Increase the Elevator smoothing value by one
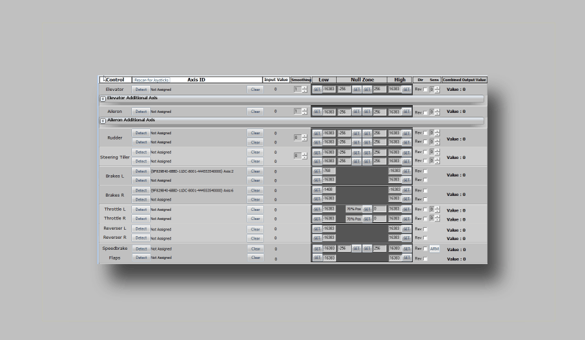 [305, 88]
